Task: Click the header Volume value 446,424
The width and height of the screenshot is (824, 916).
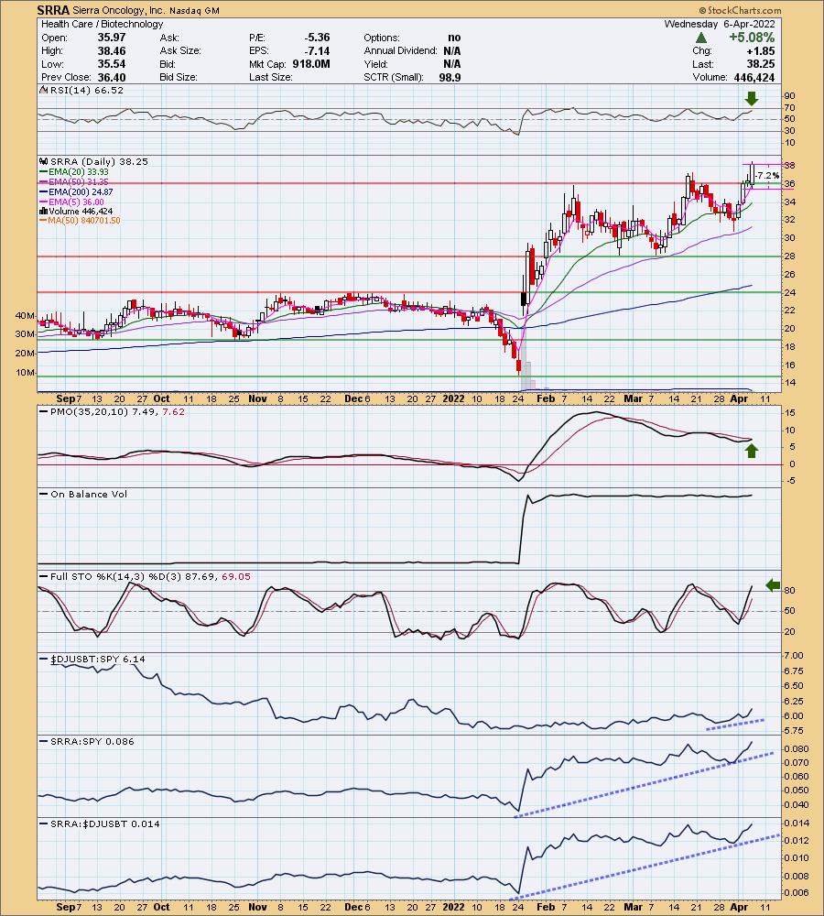Action: point(755,78)
